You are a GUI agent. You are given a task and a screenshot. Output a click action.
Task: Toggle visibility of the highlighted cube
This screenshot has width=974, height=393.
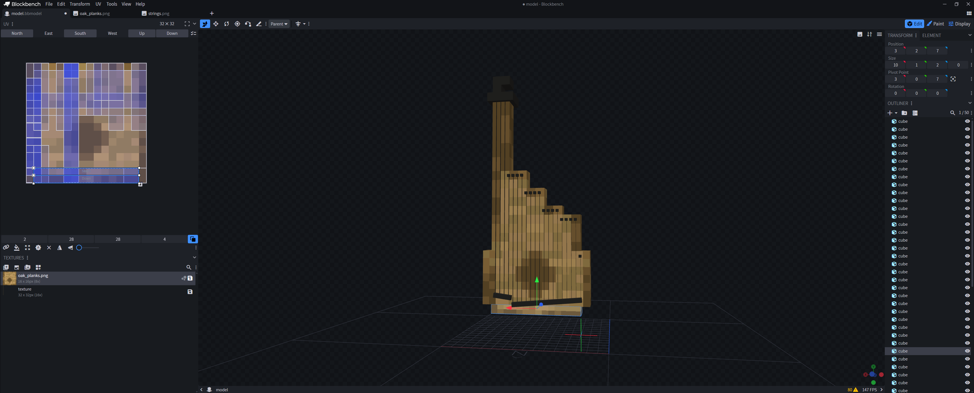[x=967, y=351]
